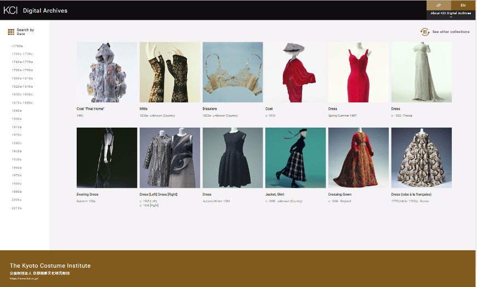
Task: Open the robe à la française thumbnail
Action: tap(421, 158)
